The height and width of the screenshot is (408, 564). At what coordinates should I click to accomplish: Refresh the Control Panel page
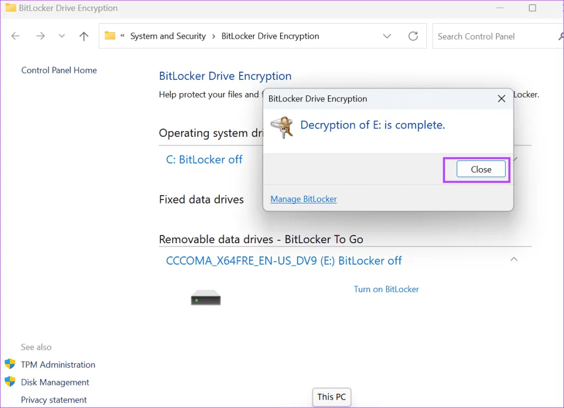click(413, 36)
